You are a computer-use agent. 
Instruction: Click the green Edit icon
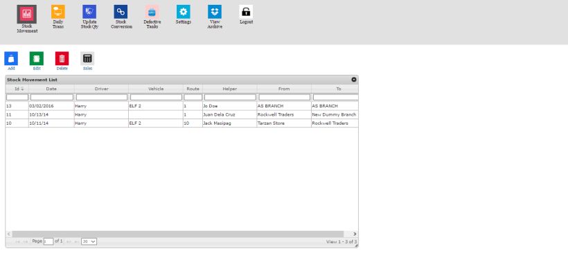click(x=37, y=59)
